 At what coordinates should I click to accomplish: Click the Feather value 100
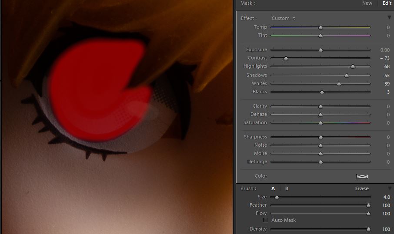386,205
